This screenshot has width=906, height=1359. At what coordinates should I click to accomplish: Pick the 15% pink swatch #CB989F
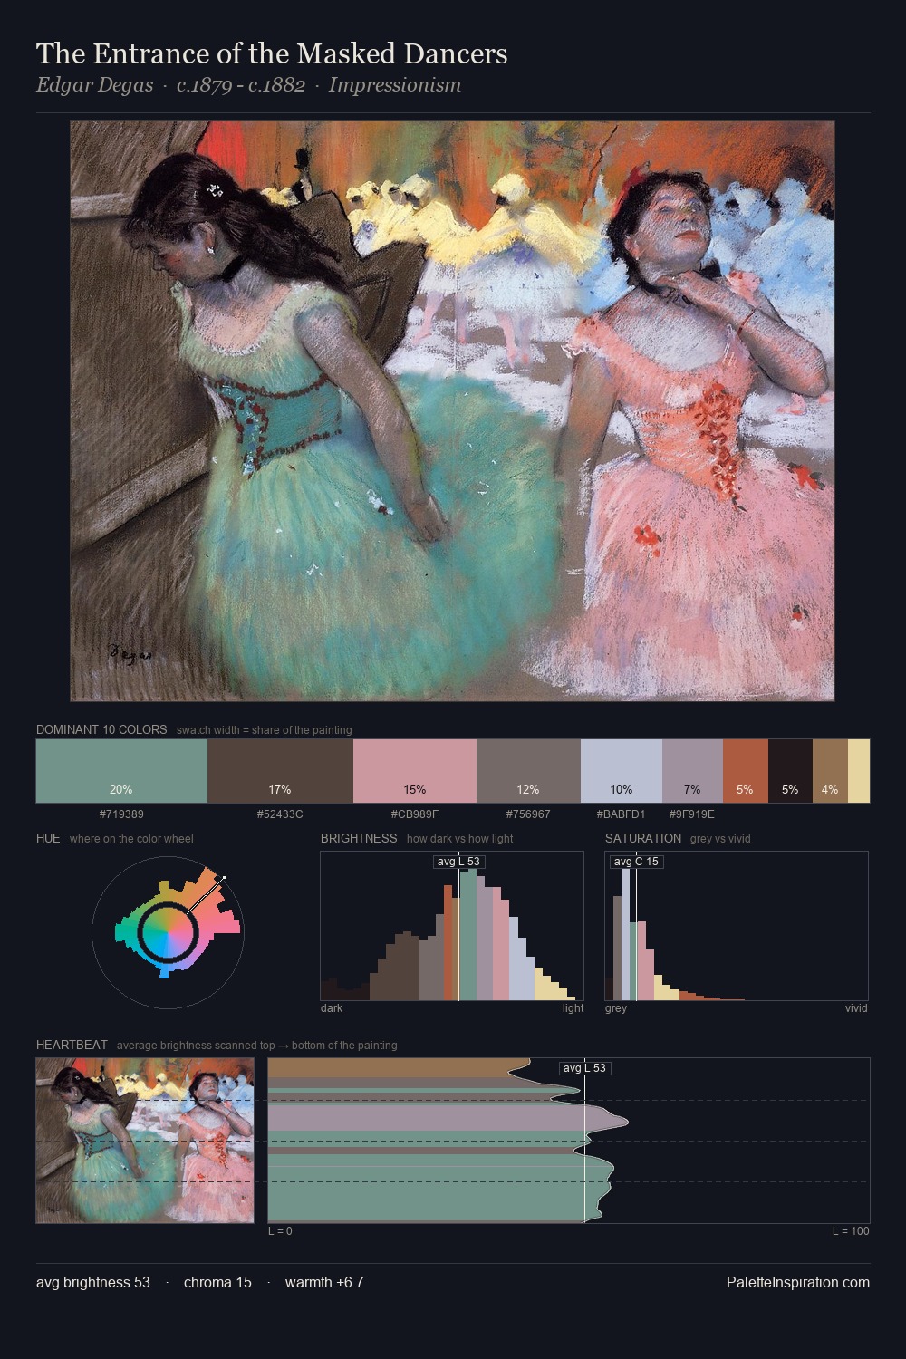415,771
